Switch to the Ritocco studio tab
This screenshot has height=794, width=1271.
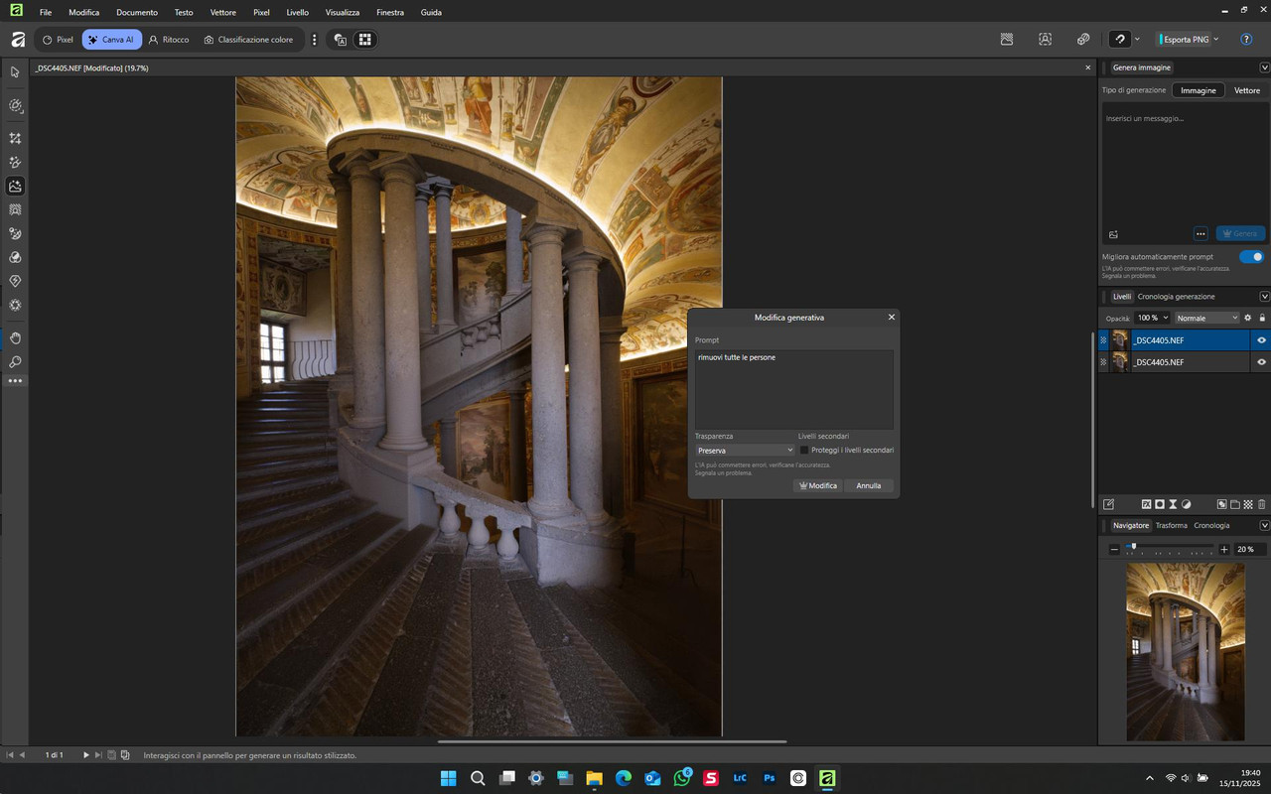pos(169,40)
